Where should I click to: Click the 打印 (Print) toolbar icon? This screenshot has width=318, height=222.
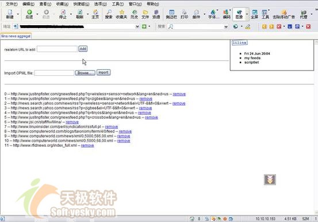(x=184, y=14)
